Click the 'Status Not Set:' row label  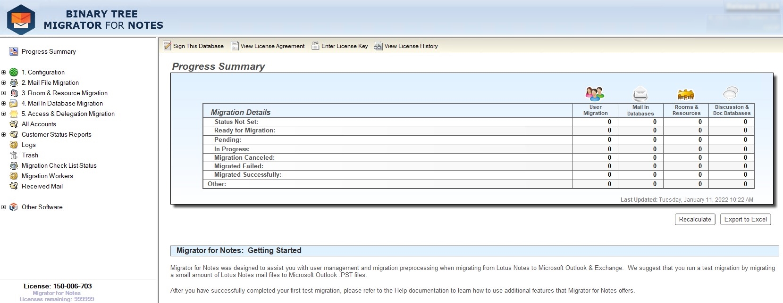(236, 122)
